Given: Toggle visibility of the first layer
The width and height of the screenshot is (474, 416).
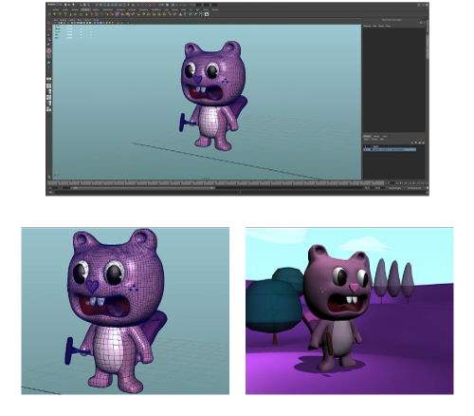Looking at the screenshot, I should click(x=365, y=146).
